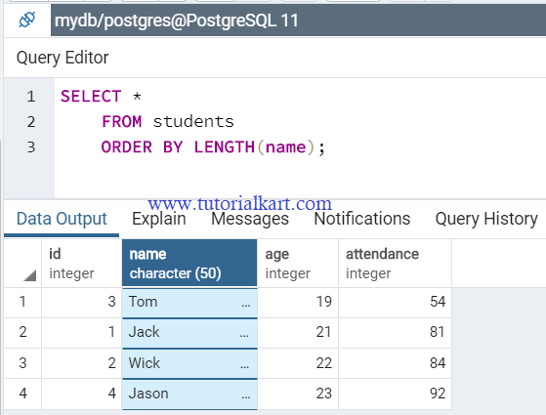Click the select-all triangle in grid corner

[x=30, y=275]
